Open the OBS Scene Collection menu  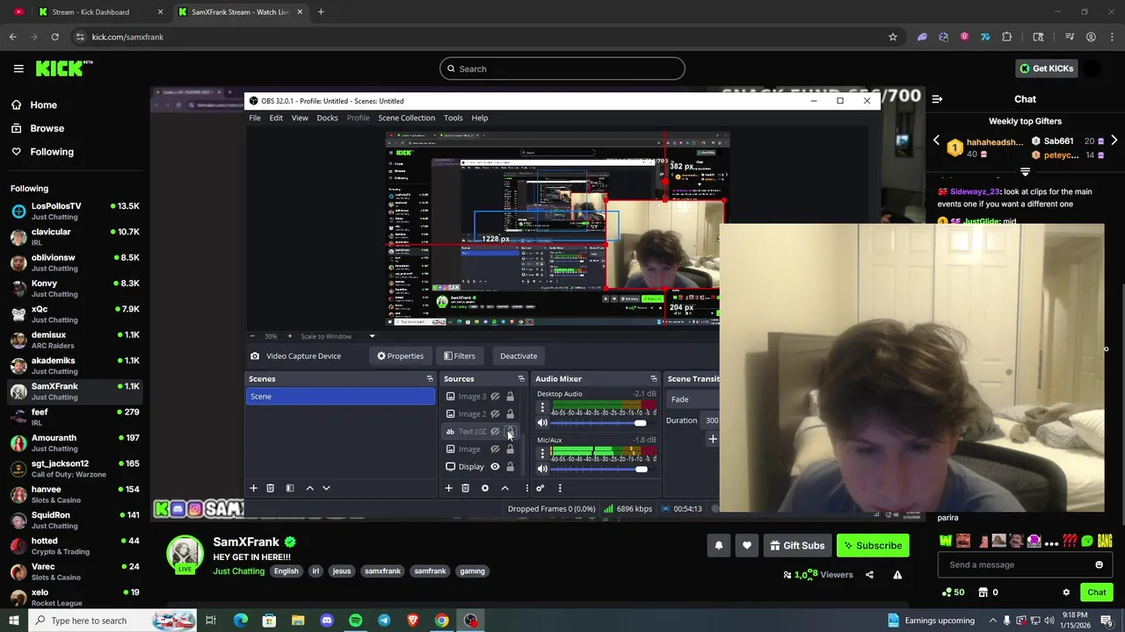406,118
